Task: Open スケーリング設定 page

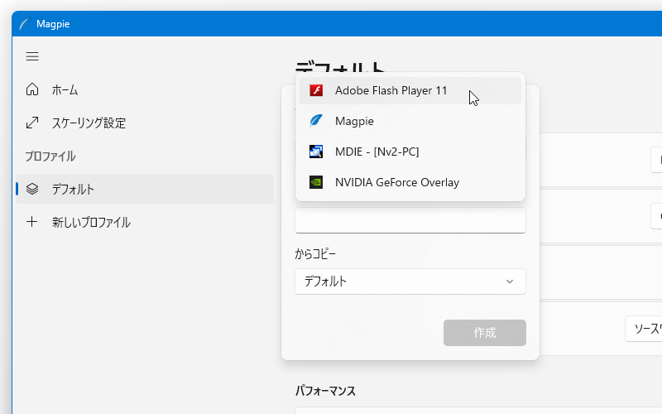Action: (145, 123)
